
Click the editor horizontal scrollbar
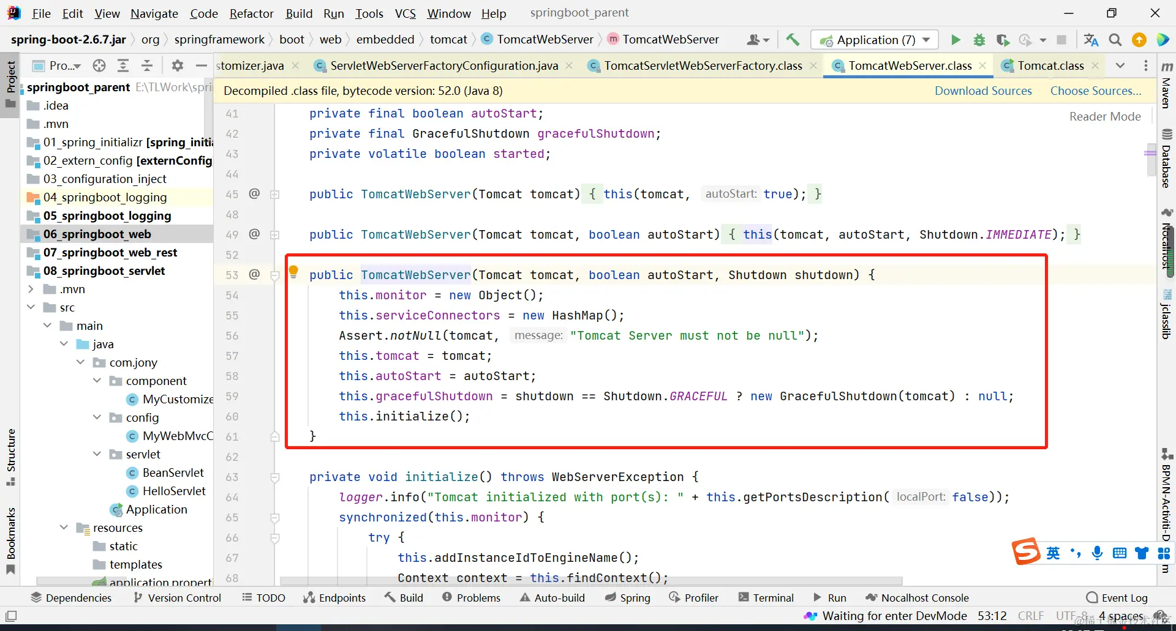(x=591, y=581)
